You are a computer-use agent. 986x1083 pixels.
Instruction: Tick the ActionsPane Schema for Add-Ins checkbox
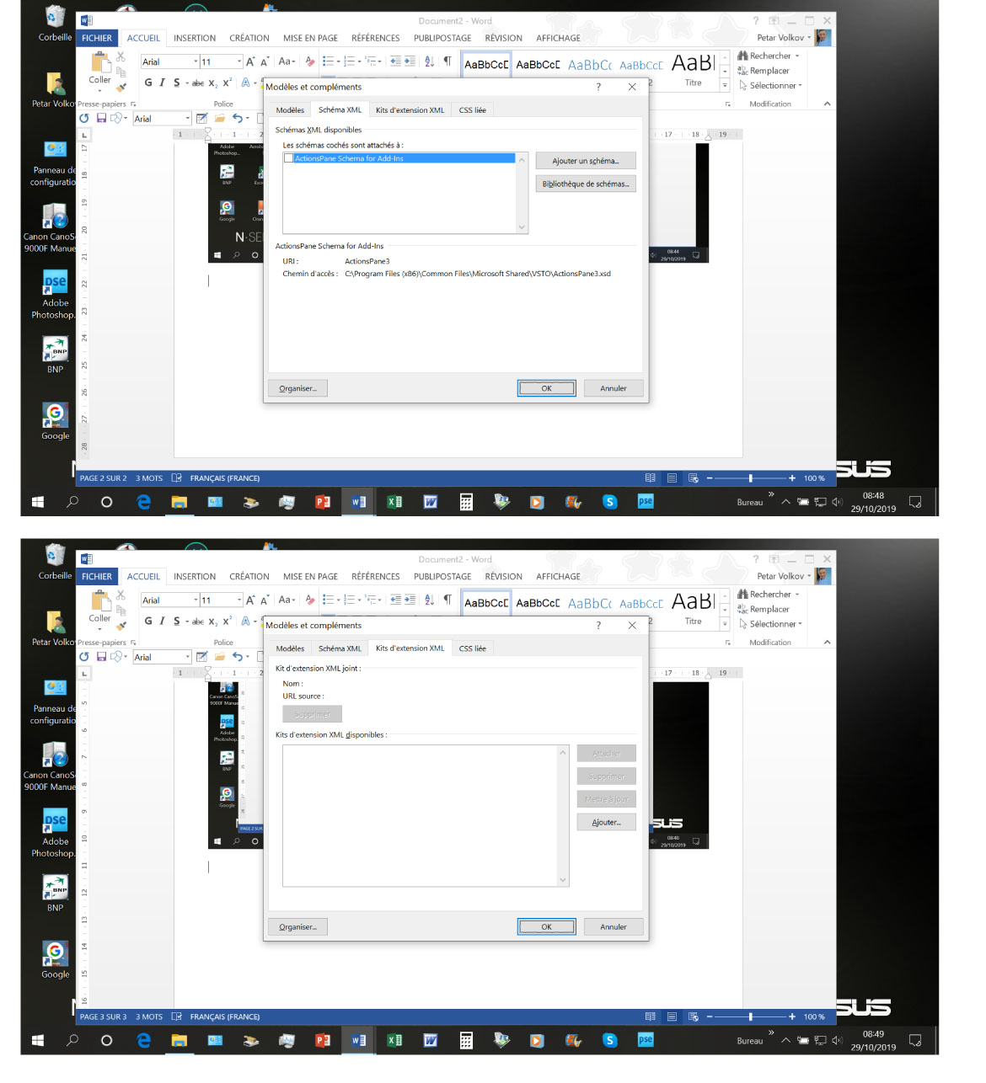(289, 158)
